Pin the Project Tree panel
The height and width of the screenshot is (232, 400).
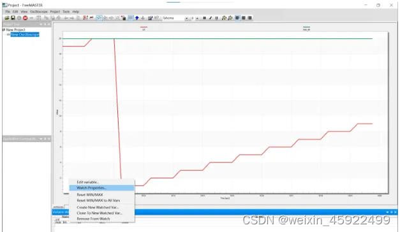tap(45, 24)
